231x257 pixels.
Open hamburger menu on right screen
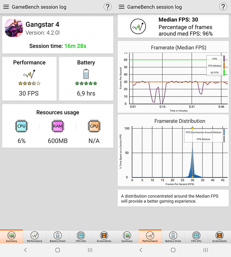(122, 7)
